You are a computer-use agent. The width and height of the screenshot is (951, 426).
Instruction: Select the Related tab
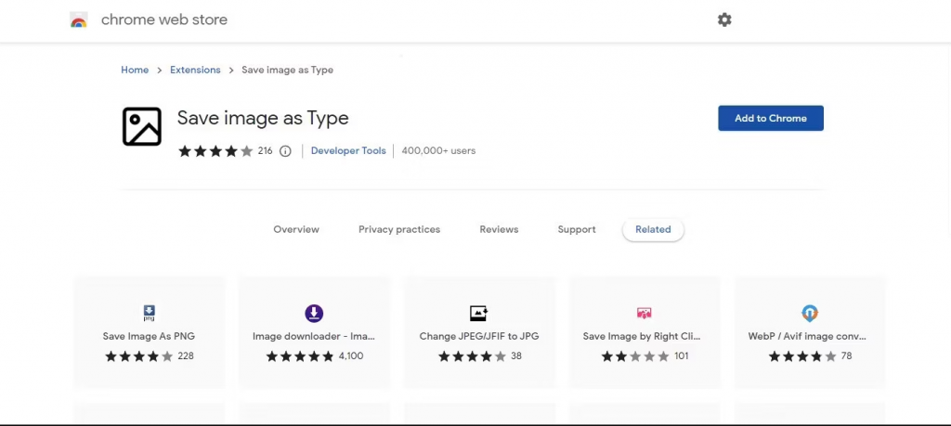point(653,229)
